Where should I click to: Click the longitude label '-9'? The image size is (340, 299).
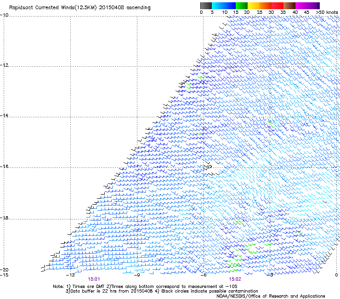click(137, 275)
